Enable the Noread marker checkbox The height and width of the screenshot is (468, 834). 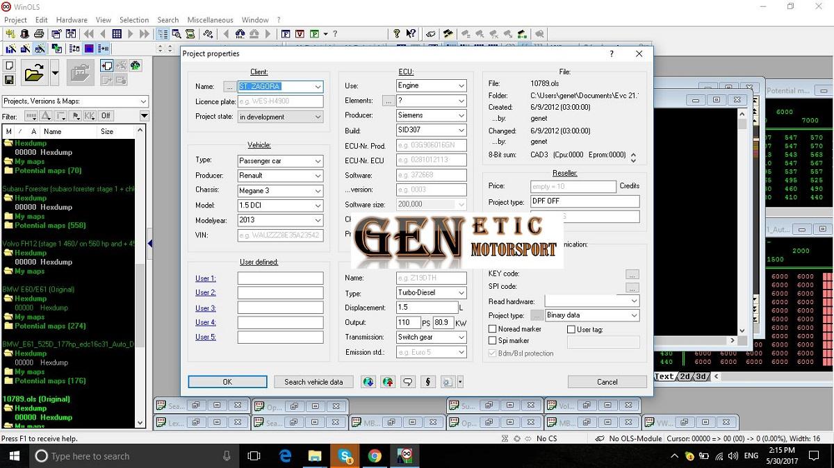(493, 329)
